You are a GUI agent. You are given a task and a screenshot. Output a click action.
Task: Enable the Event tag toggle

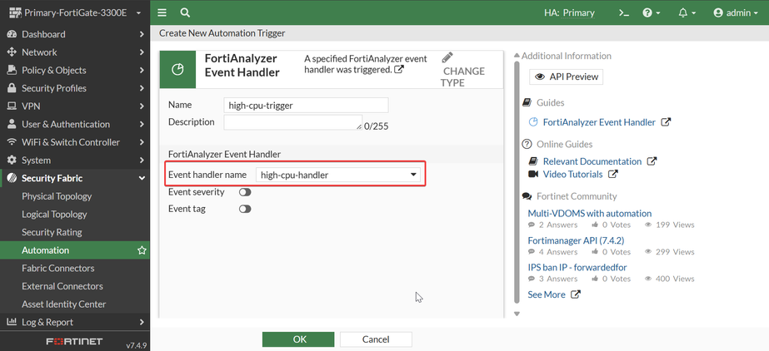tap(245, 209)
